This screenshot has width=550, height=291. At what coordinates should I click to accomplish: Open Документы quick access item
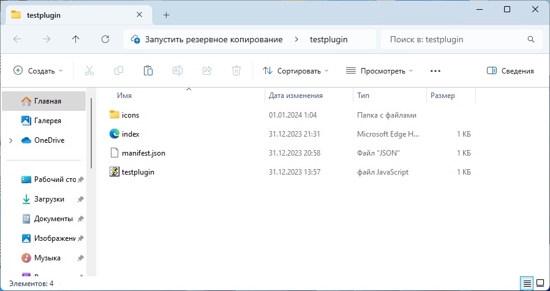point(44,219)
